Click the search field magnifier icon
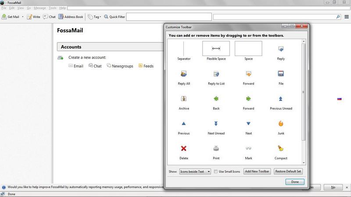The width and height of the screenshot is (351, 197). [x=338, y=17]
